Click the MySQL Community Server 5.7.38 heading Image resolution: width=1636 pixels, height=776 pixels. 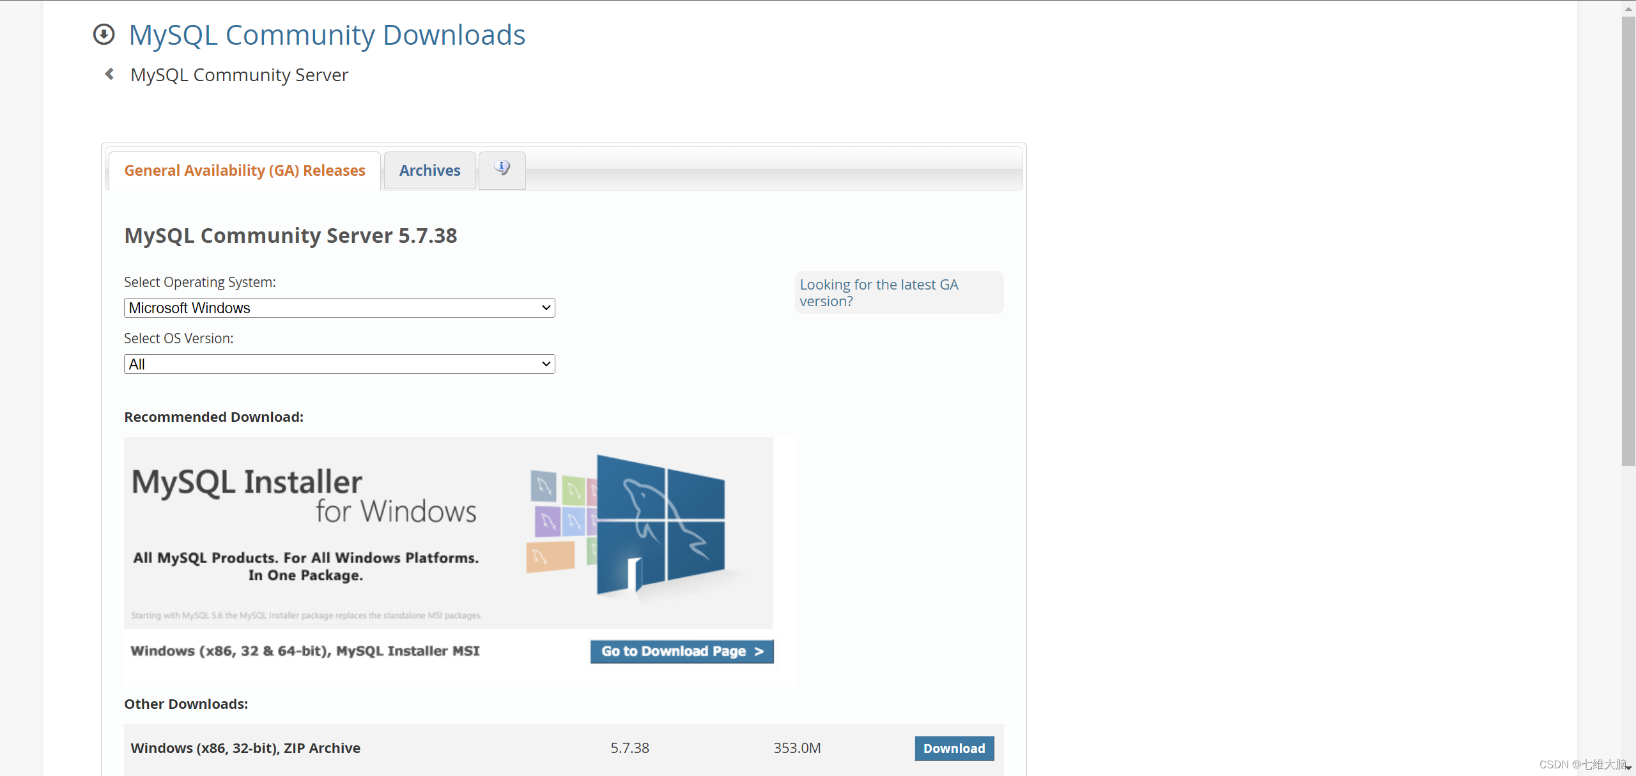click(291, 236)
